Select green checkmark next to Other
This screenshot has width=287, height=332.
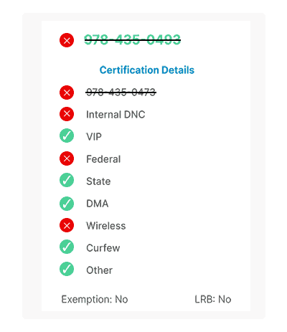[x=67, y=269]
